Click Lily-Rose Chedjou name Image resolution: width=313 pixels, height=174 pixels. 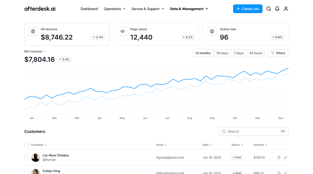56,155
